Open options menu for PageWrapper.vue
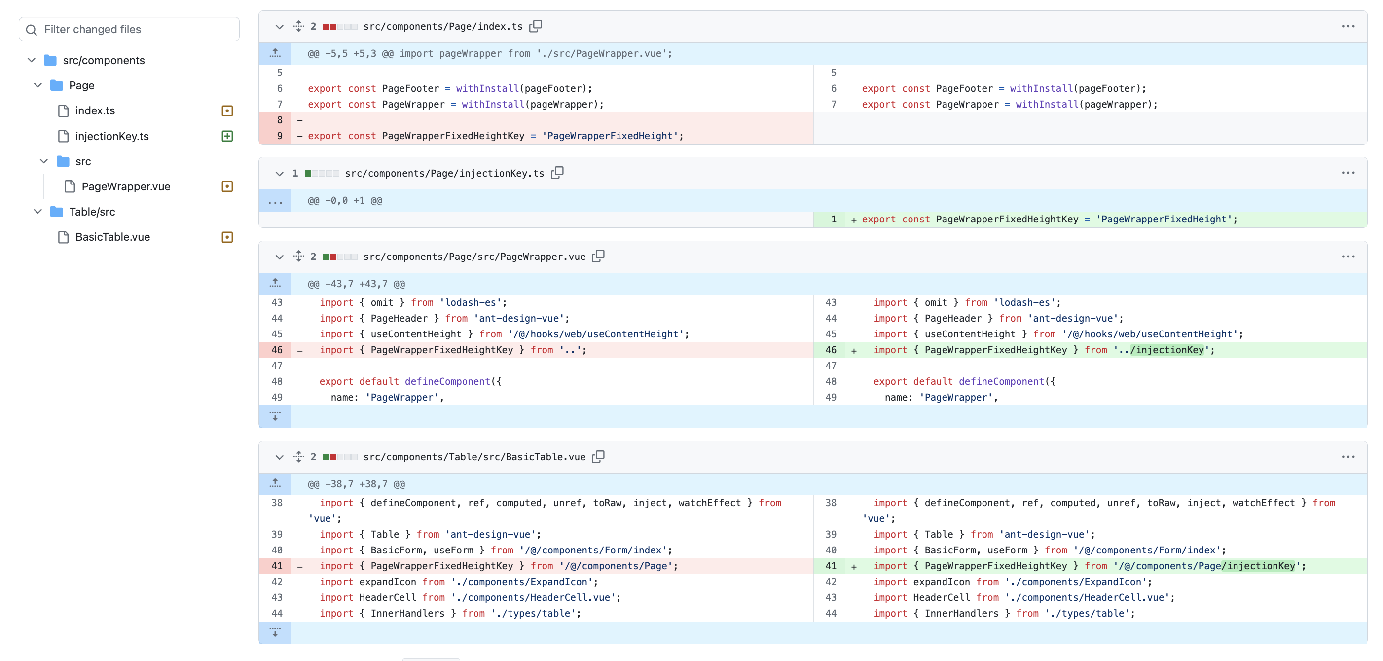The width and height of the screenshot is (1383, 661). (x=1347, y=256)
